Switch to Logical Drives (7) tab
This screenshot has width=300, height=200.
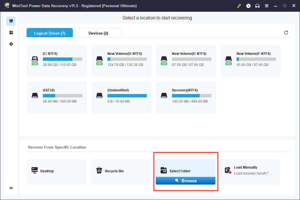pos(50,33)
